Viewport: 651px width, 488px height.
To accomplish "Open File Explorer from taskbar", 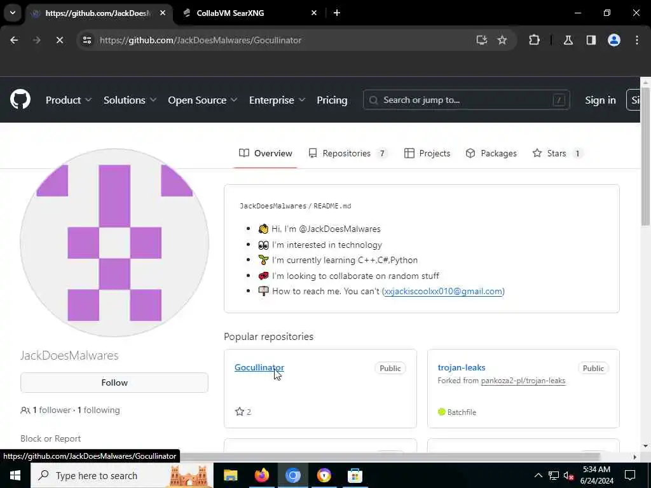I will (x=230, y=475).
